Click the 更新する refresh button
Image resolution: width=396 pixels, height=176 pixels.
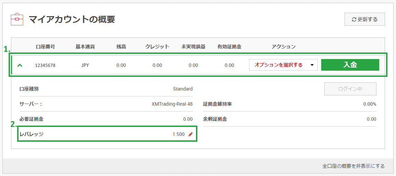364,20
